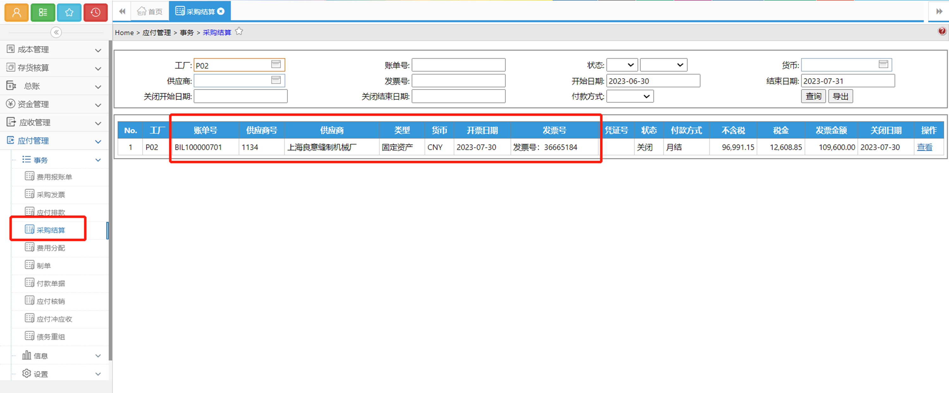Click the 事务 list icon
949x393 pixels.
(26, 159)
